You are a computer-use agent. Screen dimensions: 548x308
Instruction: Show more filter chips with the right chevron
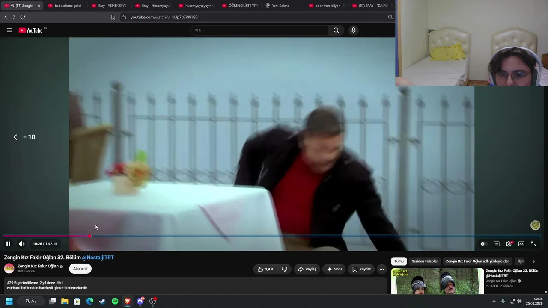point(533,261)
